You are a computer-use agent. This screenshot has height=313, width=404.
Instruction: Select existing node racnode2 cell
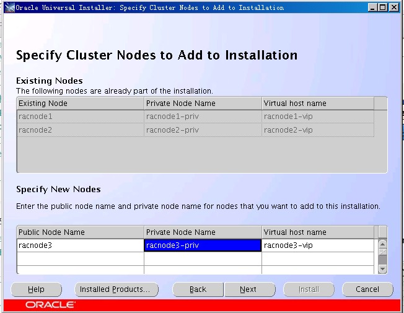point(81,130)
